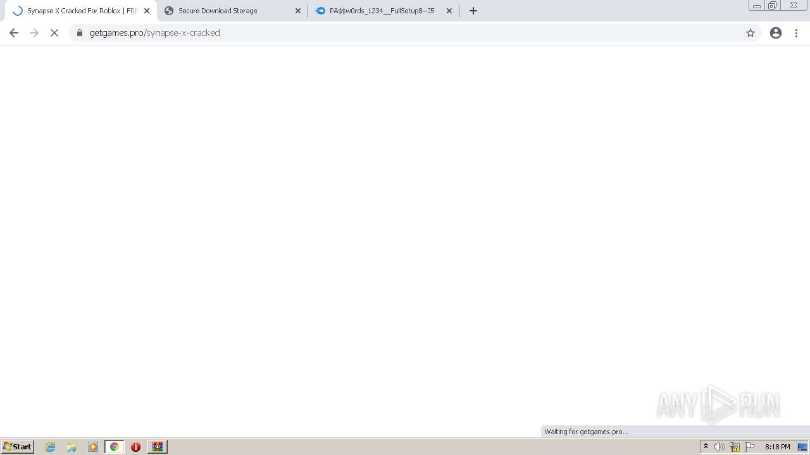The height and width of the screenshot is (455, 810).
Task: Open Windows Explorer folder in taskbar
Action: (x=72, y=447)
